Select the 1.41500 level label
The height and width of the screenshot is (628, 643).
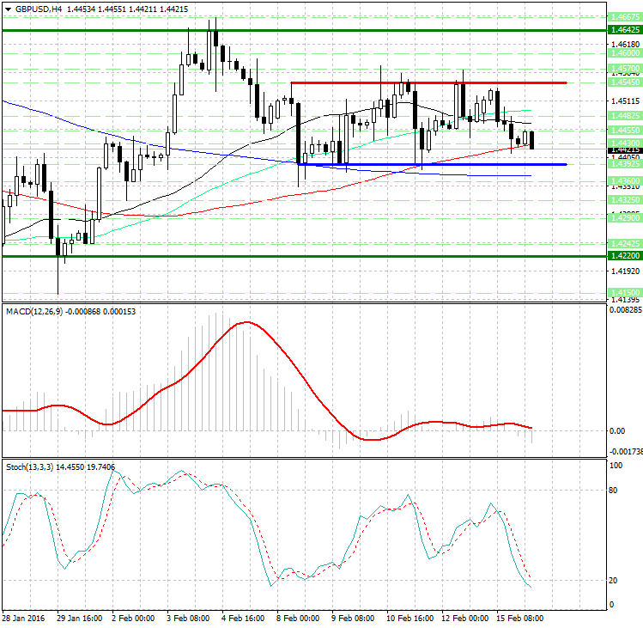(625, 292)
